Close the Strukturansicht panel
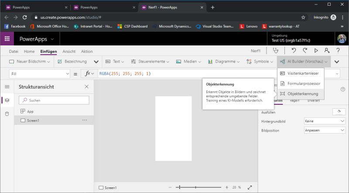This screenshot has width=349, height=193. 86,87
